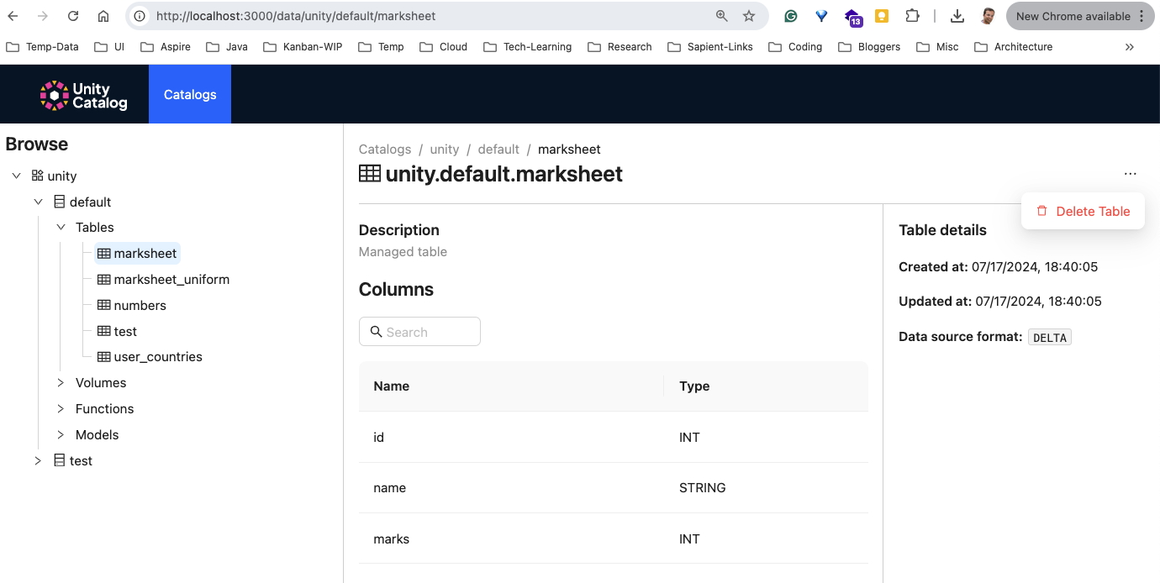Image resolution: width=1160 pixels, height=583 pixels.
Task: Click the table icon beside marksheet_uniform
Action: (x=104, y=279)
